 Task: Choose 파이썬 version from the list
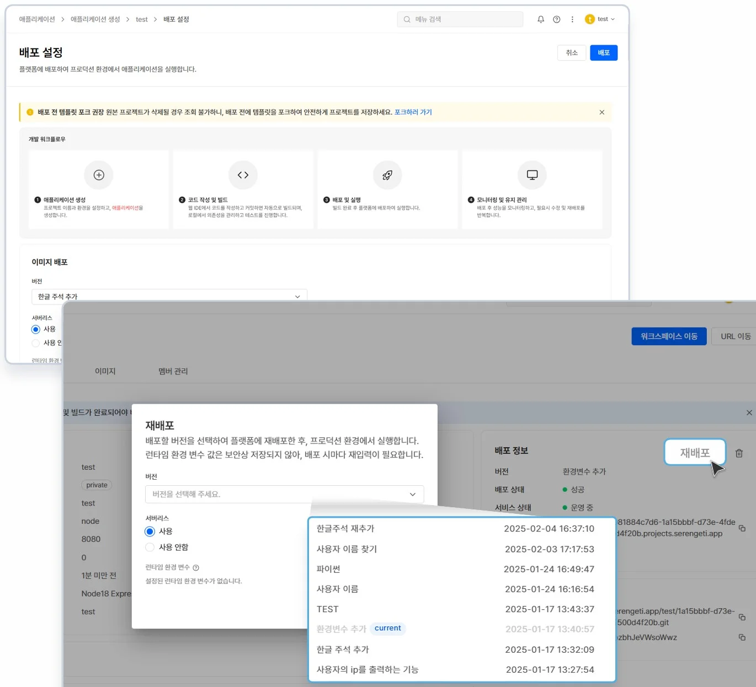tap(328, 569)
